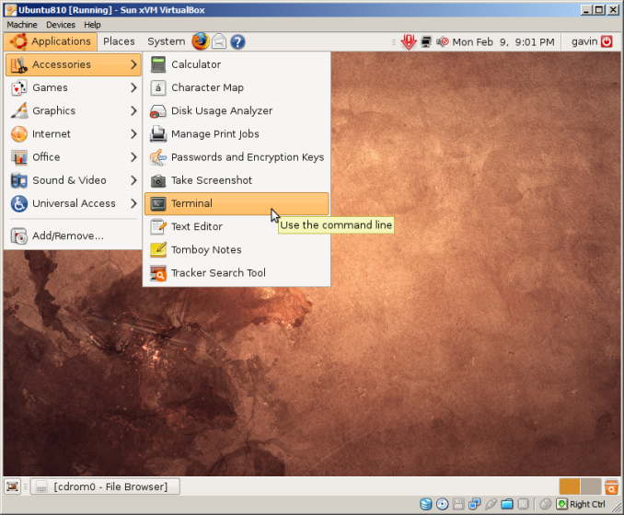This screenshot has width=624, height=515.
Task: Switch to the second workspace in the switcher
Action: pyautogui.click(x=591, y=486)
